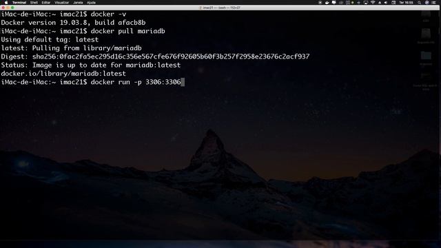The image size is (441, 248).
Task: Click the Siri icon in menu bar
Action: 427,3
